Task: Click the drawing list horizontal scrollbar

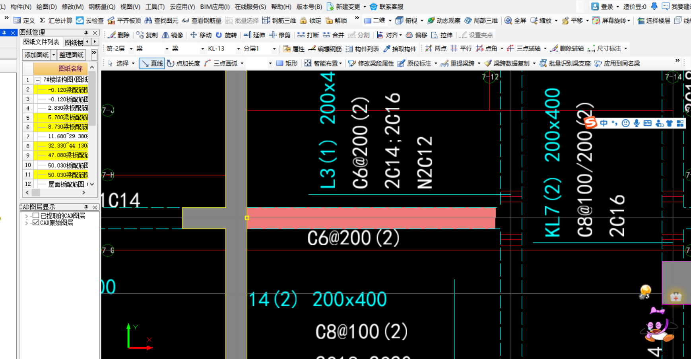Action: click(x=56, y=192)
